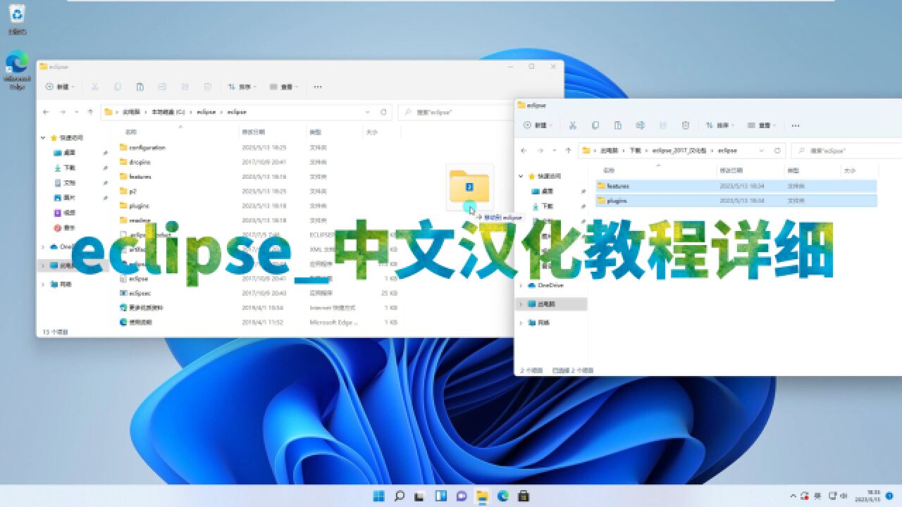Open the Recycle Bin desktop icon
This screenshot has height=507, width=902.
18,20
